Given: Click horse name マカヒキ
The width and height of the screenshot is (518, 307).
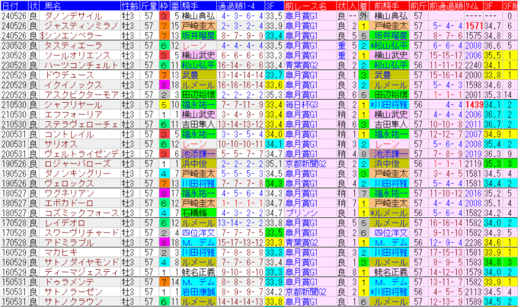Looking at the screenshot, I should point(61,252).
